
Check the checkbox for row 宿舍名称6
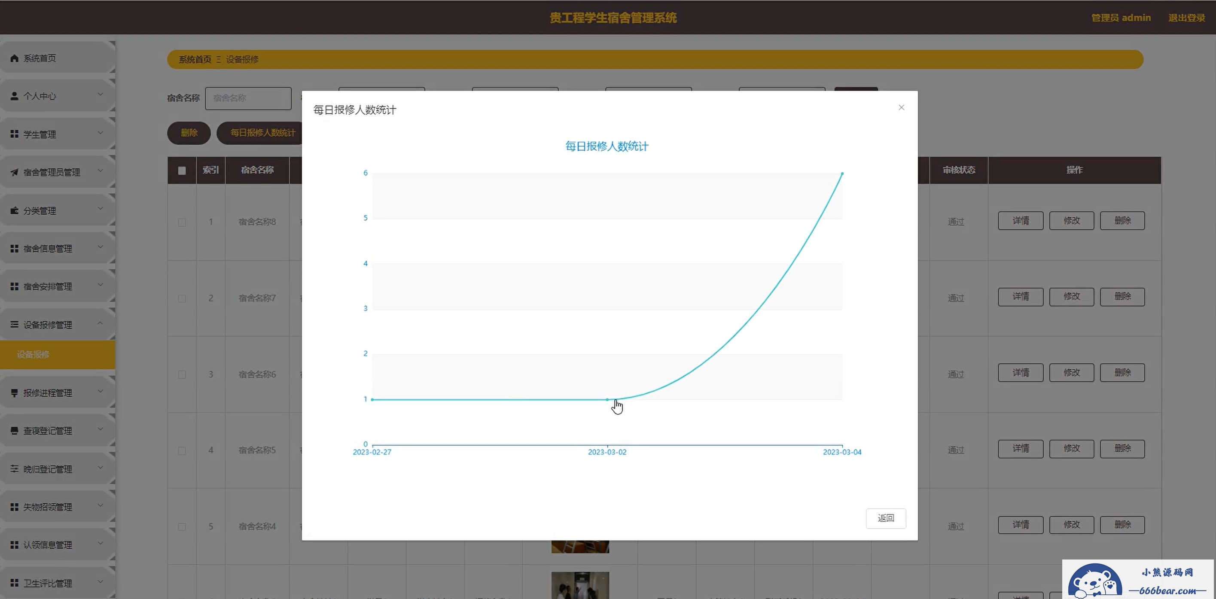pos(182,374)
